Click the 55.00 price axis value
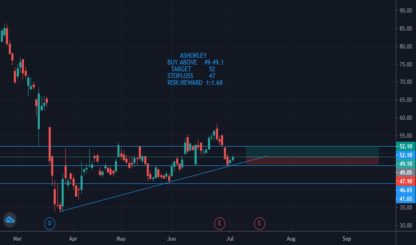Screen dimensions: 416x245 tap(406, 135)
